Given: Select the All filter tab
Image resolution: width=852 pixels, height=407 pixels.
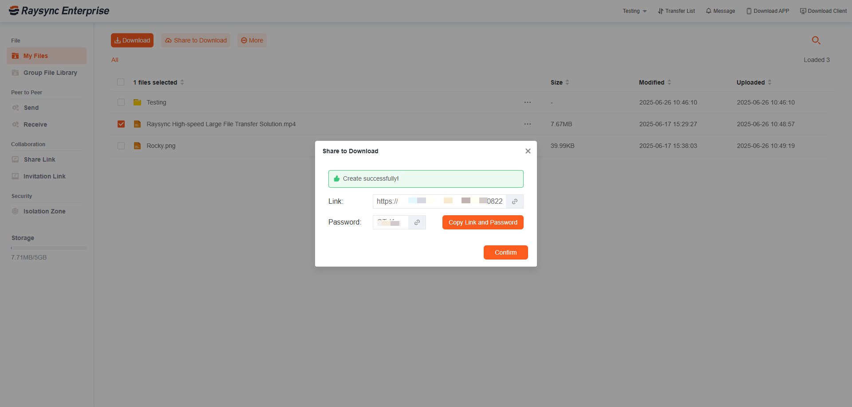Looking at the screenshot, I should 115,60.
